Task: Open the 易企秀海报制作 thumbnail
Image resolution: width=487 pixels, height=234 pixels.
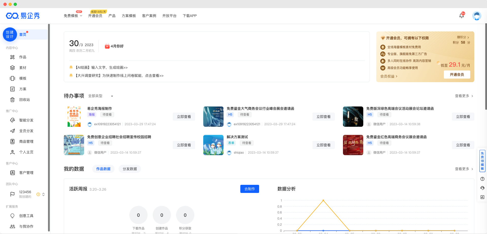Action: 74,117
